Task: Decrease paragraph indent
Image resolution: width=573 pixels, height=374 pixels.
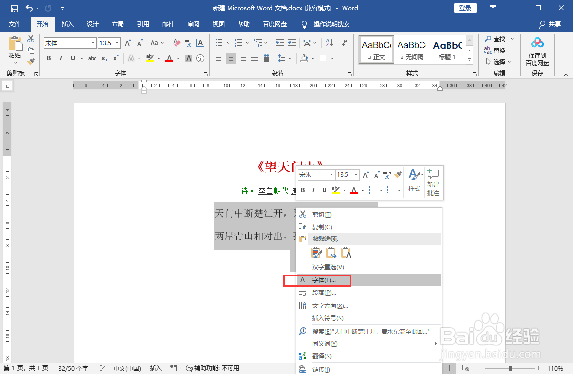Action: 279,43
